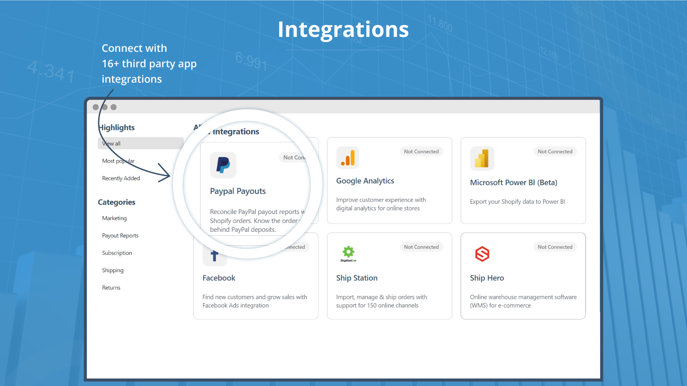The image size is (687, 386).
Task: Click 'Online warehouse management software' description
Action: [523, 301]
